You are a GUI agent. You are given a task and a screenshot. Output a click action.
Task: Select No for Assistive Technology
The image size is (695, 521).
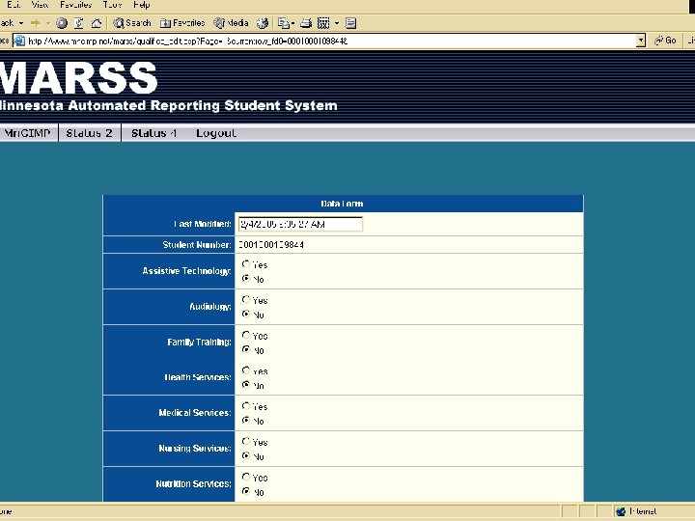(246, 279)
